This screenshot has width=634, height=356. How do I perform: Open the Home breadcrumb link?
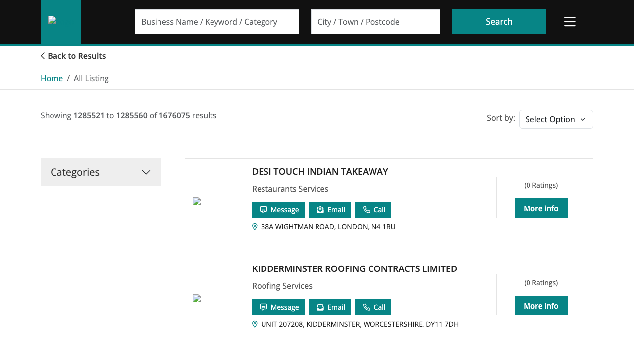pos(52,78)
